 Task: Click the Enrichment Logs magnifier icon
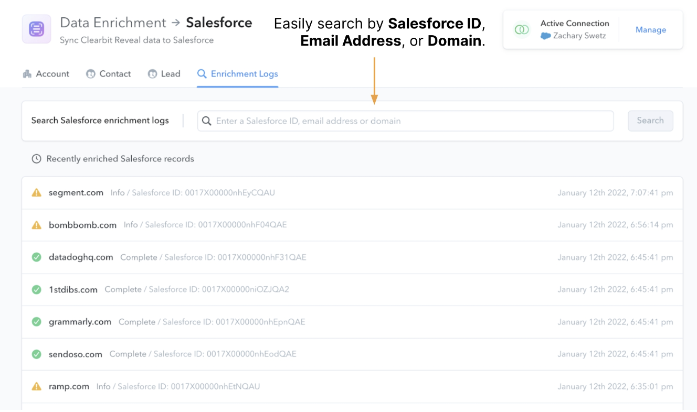click(202, 74)
